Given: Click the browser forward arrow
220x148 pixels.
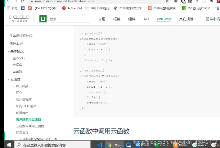Looking at the screenshot, I should tap(16, 1).
